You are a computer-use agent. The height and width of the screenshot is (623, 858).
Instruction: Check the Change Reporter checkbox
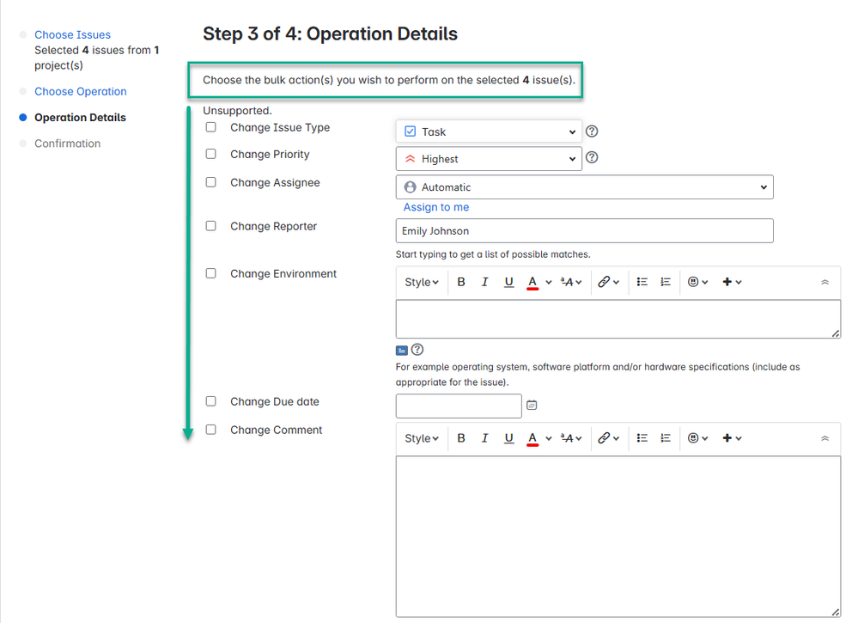click(x=210, y=225)
